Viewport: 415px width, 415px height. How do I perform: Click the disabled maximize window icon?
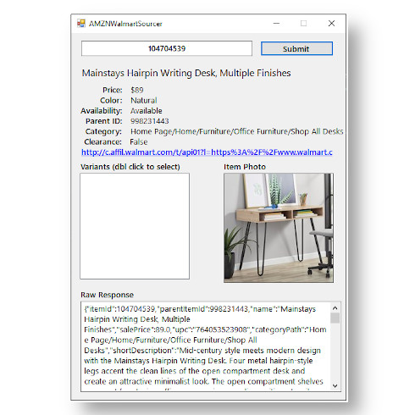[x=303, y=24]
